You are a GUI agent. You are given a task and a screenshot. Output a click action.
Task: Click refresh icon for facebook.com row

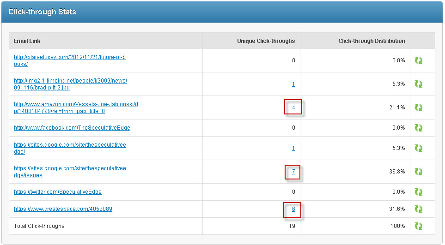coord(419,128)
